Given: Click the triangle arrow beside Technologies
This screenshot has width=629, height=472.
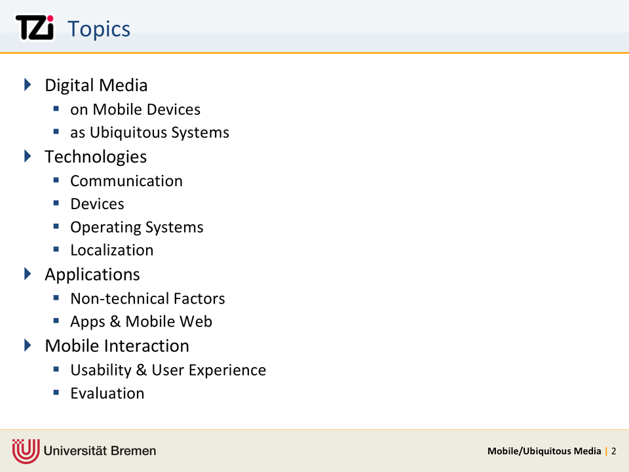Looking at the screenshot, I should point(28,156).
